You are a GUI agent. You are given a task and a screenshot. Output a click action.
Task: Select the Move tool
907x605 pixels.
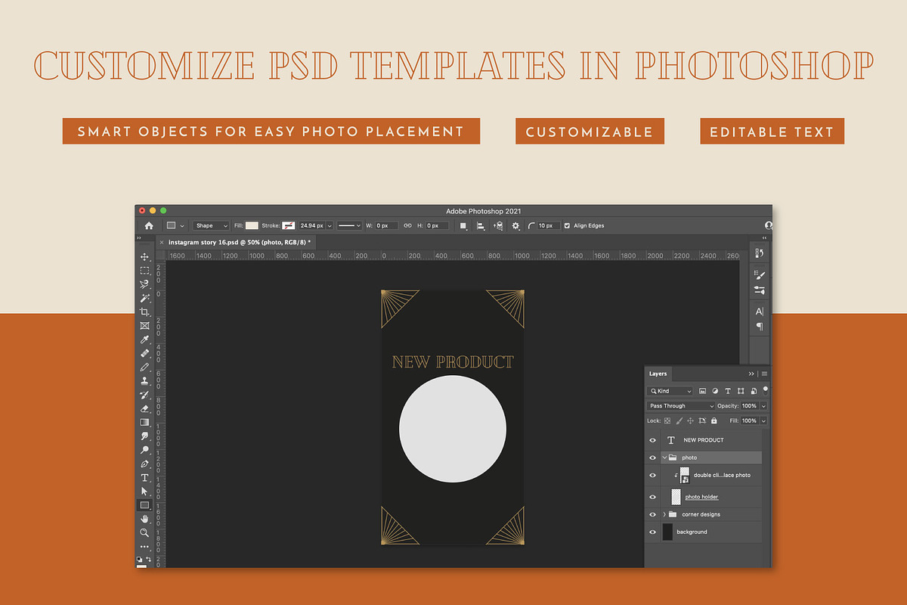[144, 257]
